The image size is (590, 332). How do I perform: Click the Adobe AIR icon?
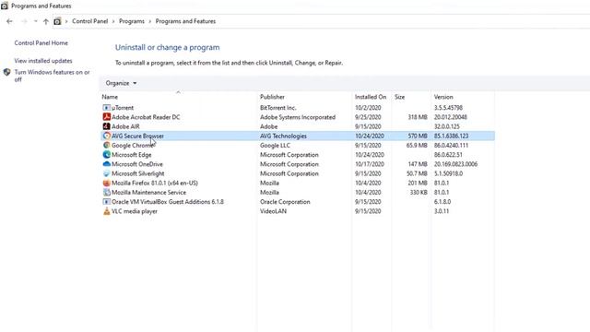coord(107,126)
